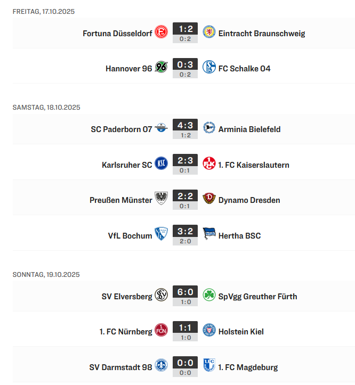
Task: Click the Karlsruher SC round logo
Action: pos(161,164)
